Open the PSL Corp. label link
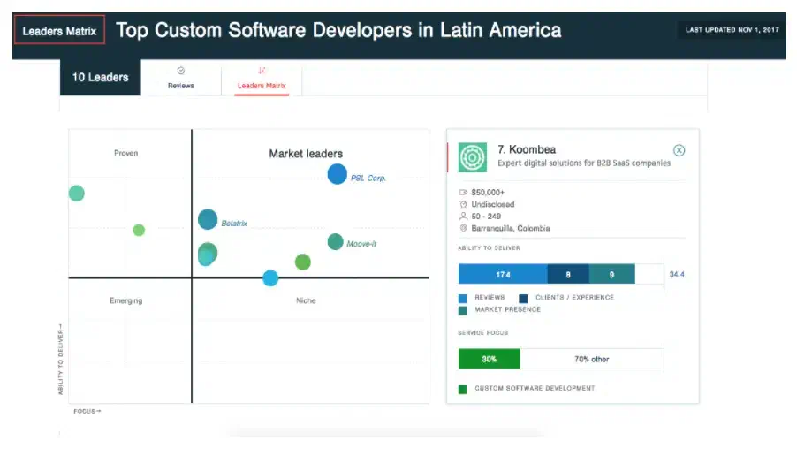The height and width of the screenshot is (456, 797). (368, 178)
